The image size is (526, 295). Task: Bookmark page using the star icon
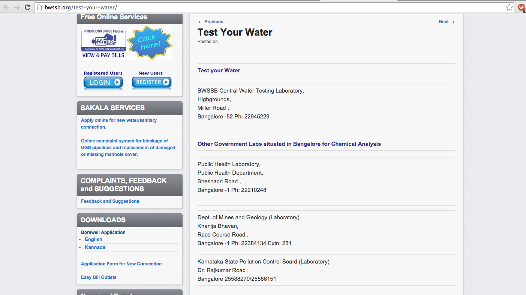[x=509, y=7]
